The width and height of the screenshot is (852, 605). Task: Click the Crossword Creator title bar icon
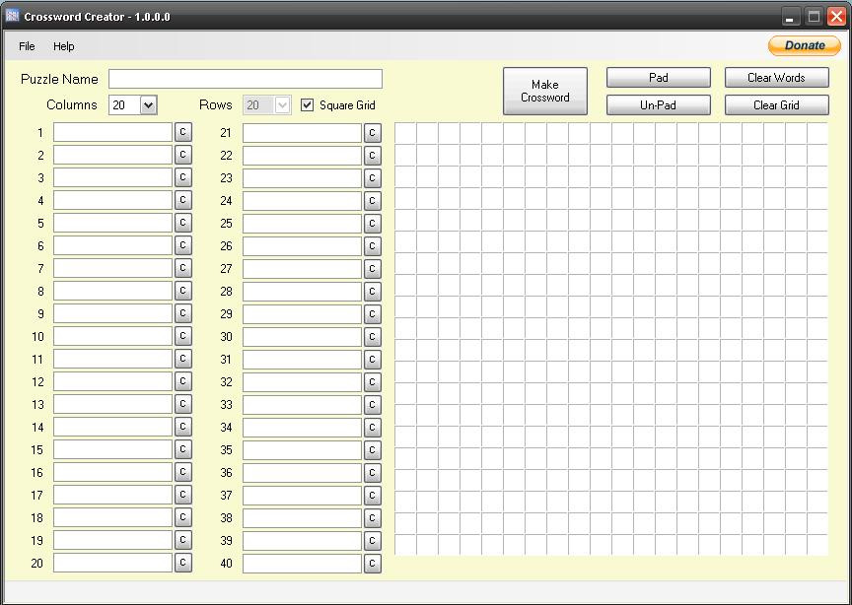(x=12, y=17)
